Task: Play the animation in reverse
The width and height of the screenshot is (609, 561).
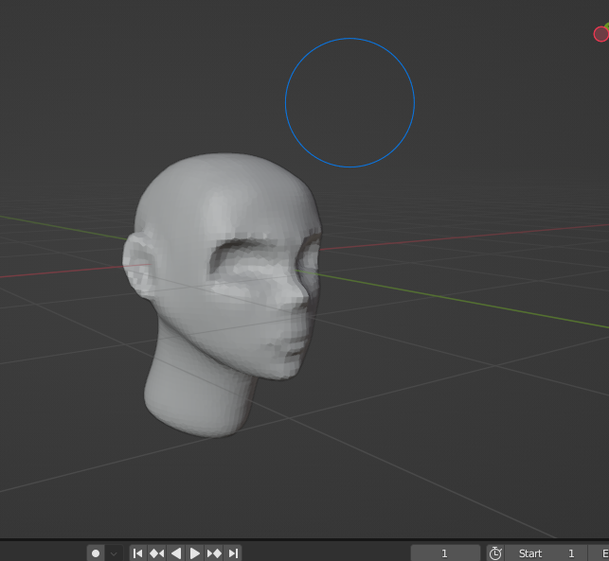Action: (x=175, y=553)
